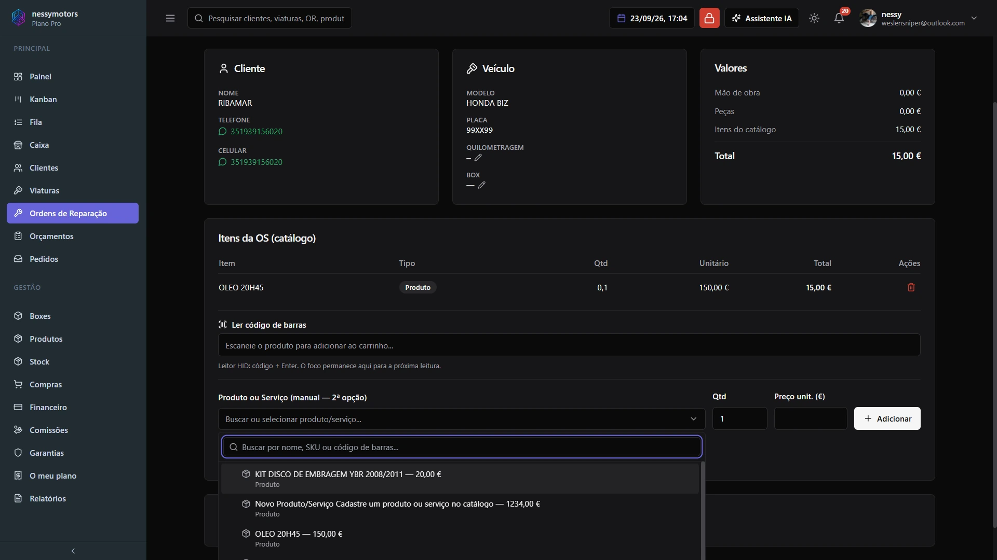Collapse the sidebar with bottom chevron

click(x=73, y=551)
